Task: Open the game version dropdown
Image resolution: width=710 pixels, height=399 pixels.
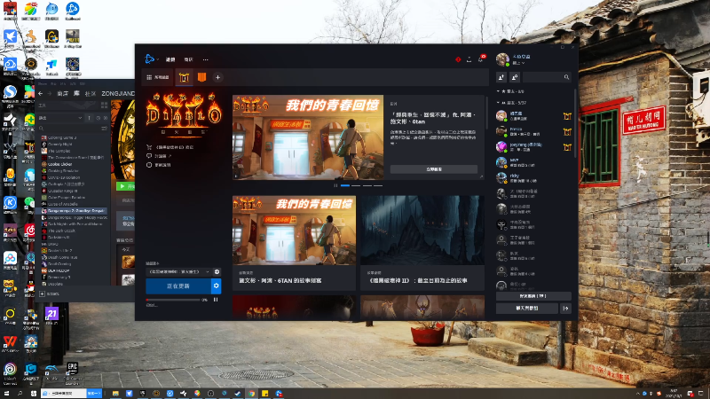Action: pos(178,272)
